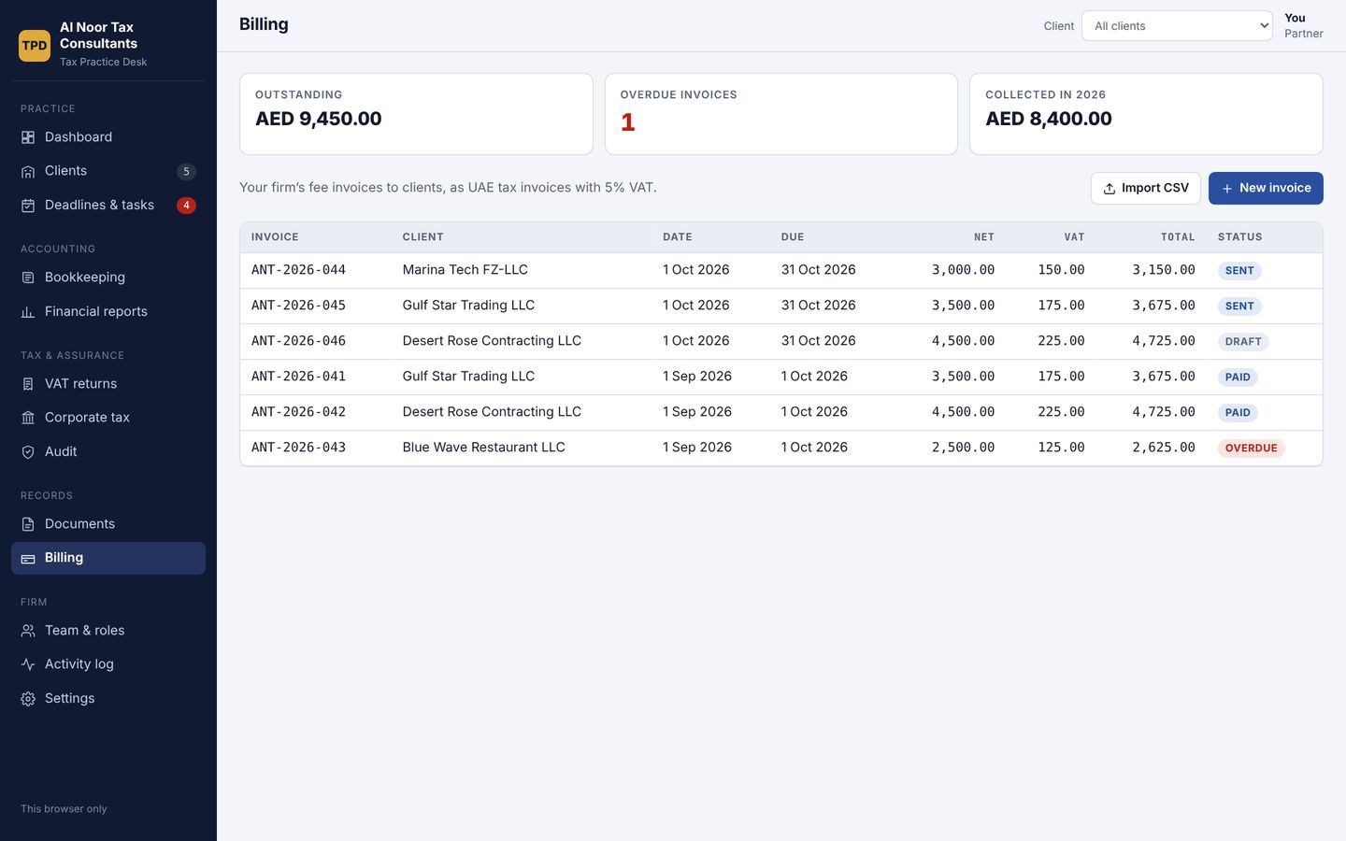Open Team & roles

(108, 631)
